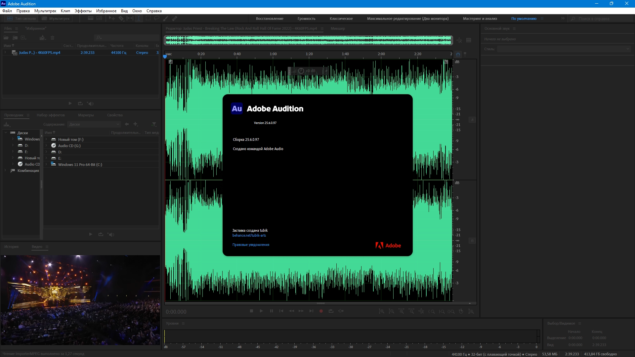Select the Spot Healing Brush tool

(175, 19)
